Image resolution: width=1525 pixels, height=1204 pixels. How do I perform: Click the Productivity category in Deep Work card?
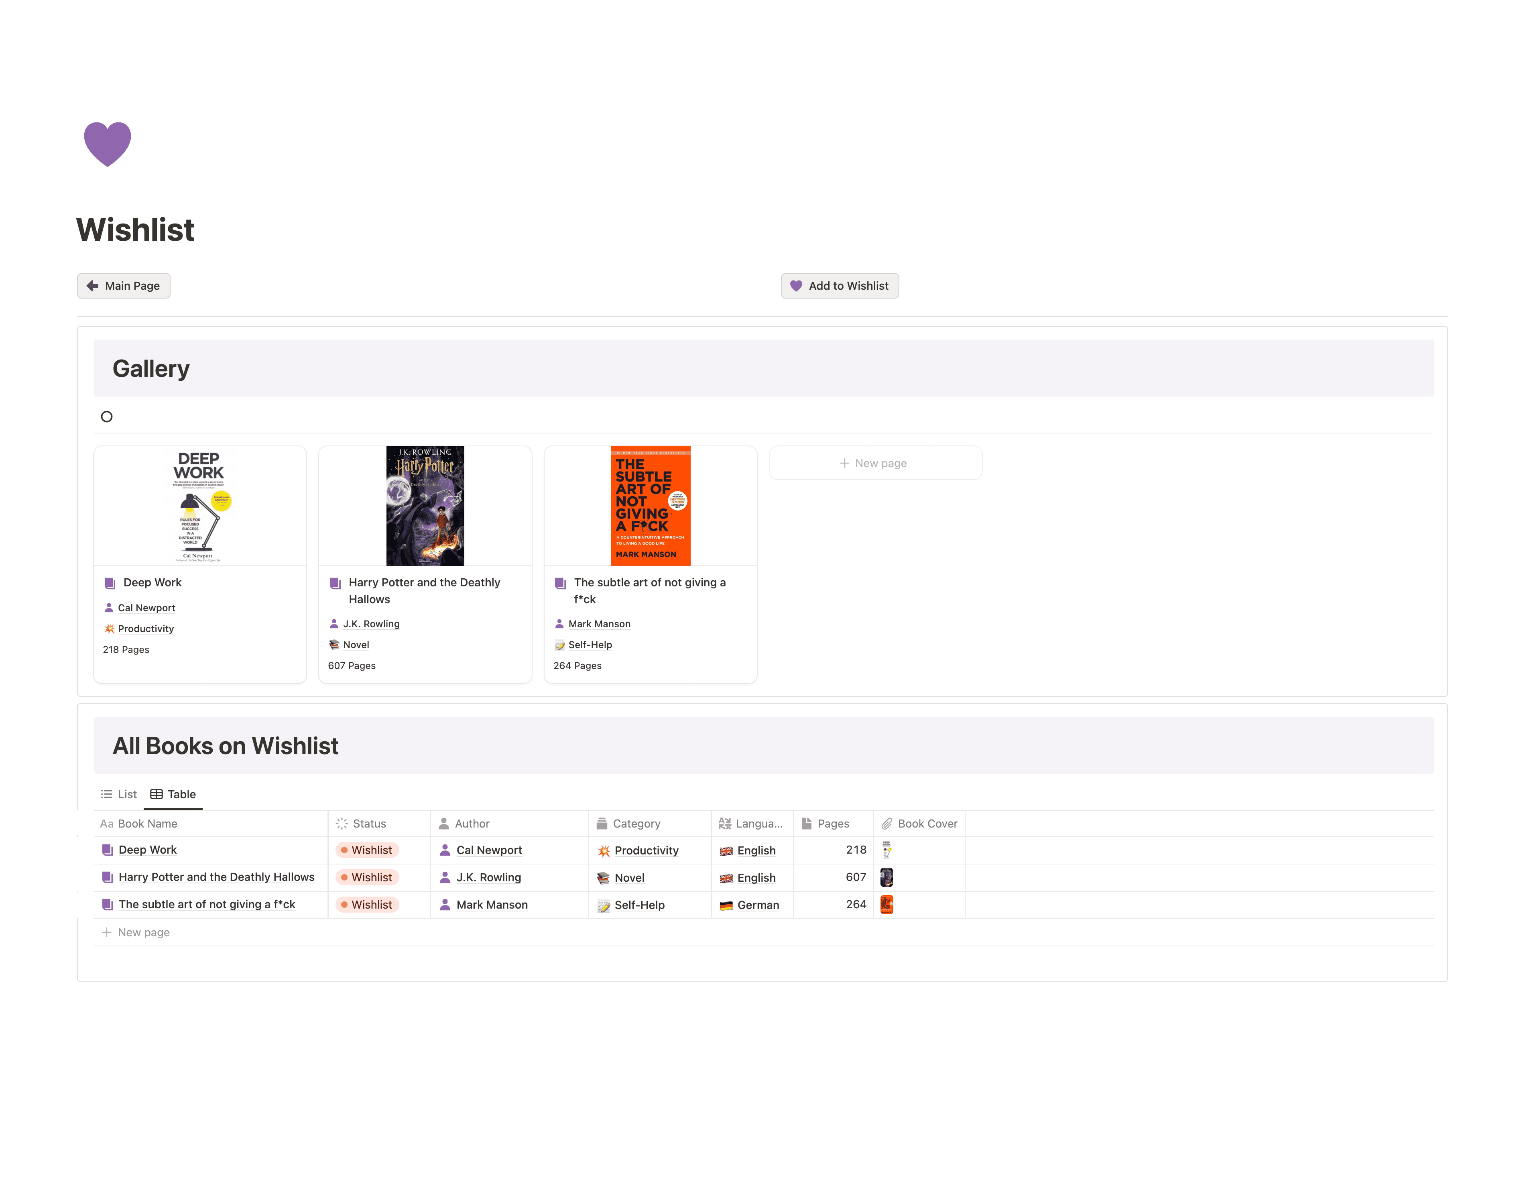pyautogui.click(x=145, y=629)
